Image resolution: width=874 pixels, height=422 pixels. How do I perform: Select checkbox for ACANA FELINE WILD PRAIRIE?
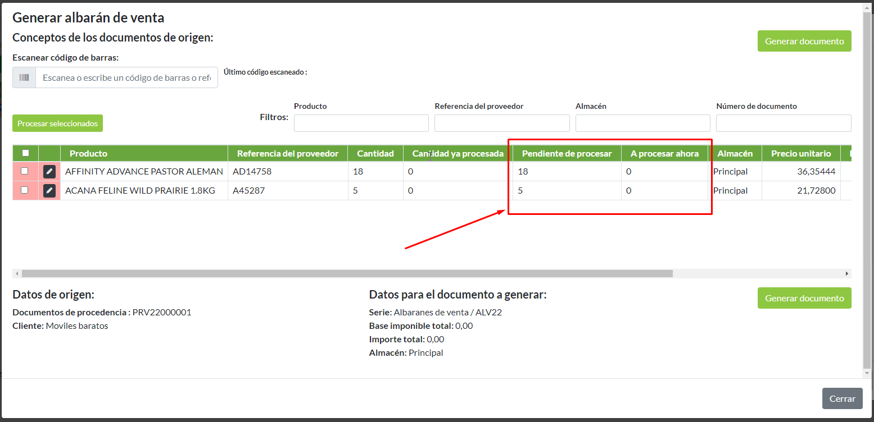(25, 190)
